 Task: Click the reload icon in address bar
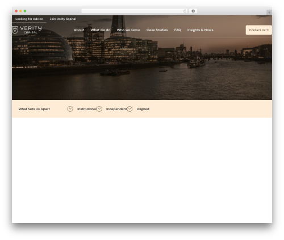185,11
